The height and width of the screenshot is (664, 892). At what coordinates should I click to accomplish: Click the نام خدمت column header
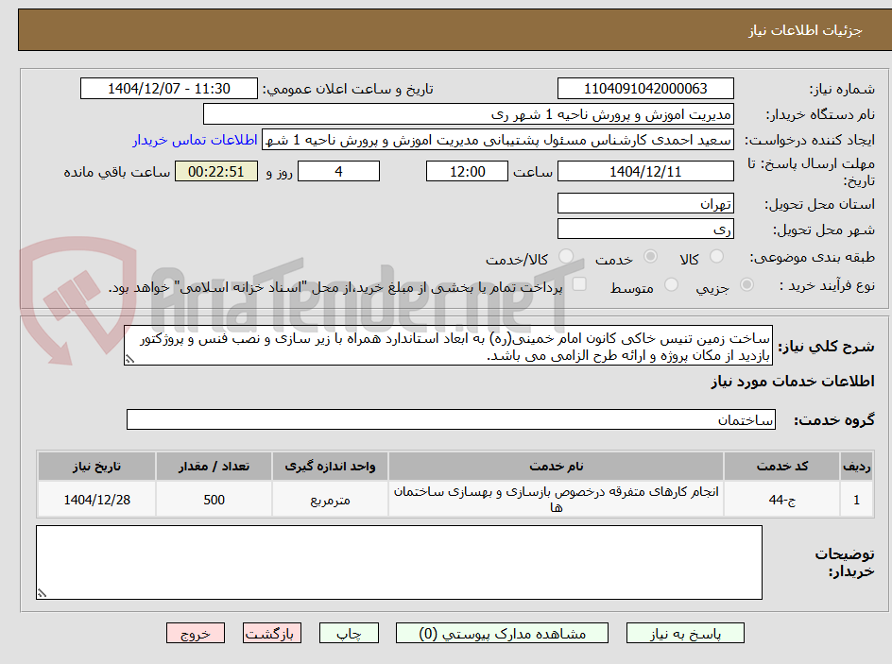coord(556,467)
